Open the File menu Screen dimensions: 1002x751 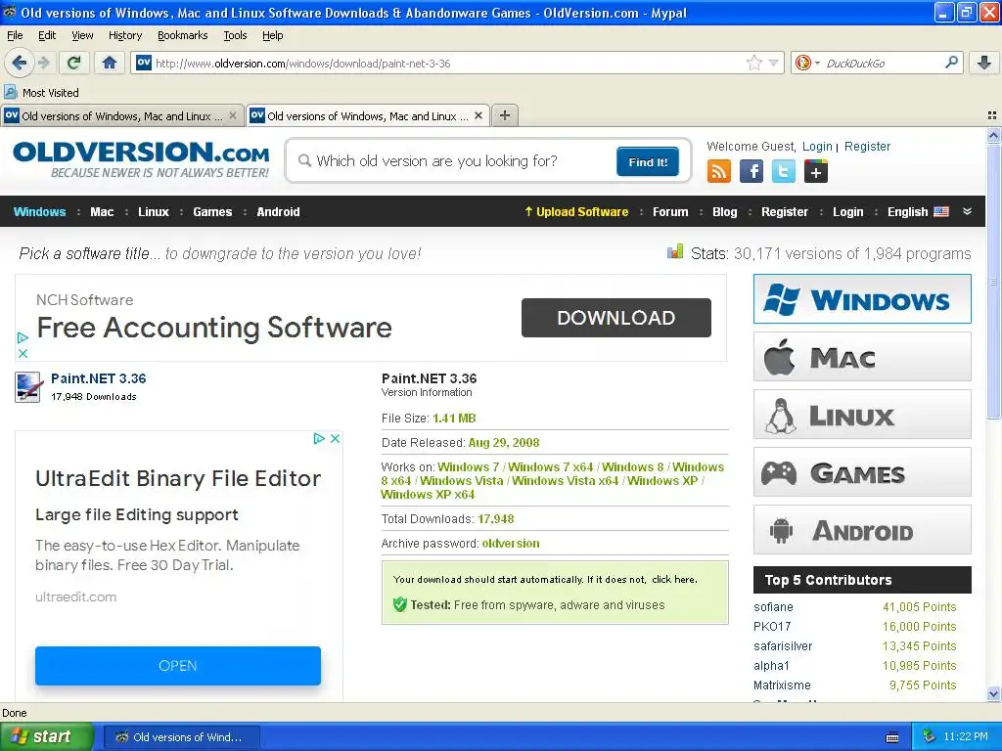click(x=15, y=35)
